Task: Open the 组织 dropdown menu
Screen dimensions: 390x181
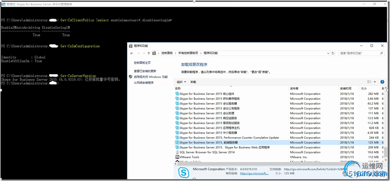Action: [181, 82]
